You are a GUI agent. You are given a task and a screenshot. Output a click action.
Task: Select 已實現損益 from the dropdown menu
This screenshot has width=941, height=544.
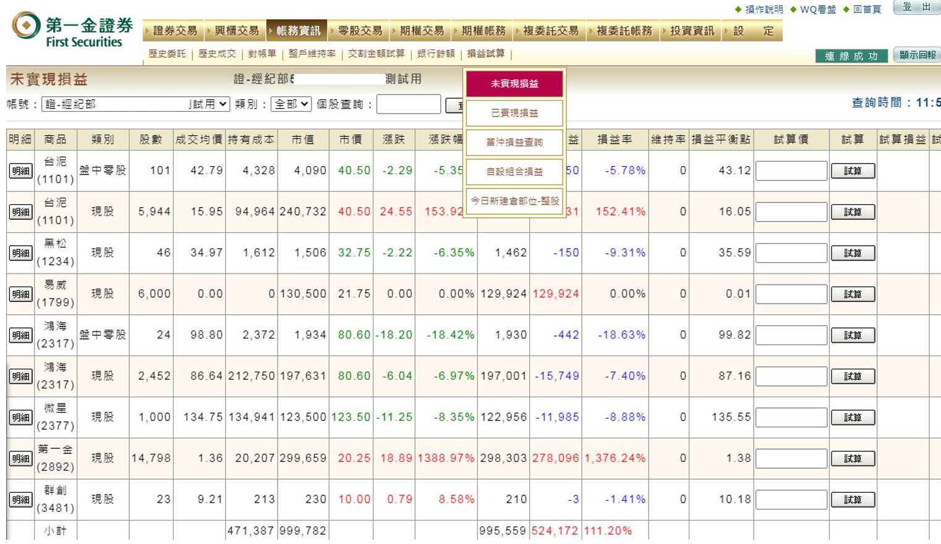pos(514,113)
